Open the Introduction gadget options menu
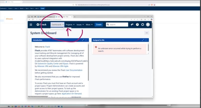The width and height of the screenshot is (201, 108). pyautogui.click(x=86, y=40)
